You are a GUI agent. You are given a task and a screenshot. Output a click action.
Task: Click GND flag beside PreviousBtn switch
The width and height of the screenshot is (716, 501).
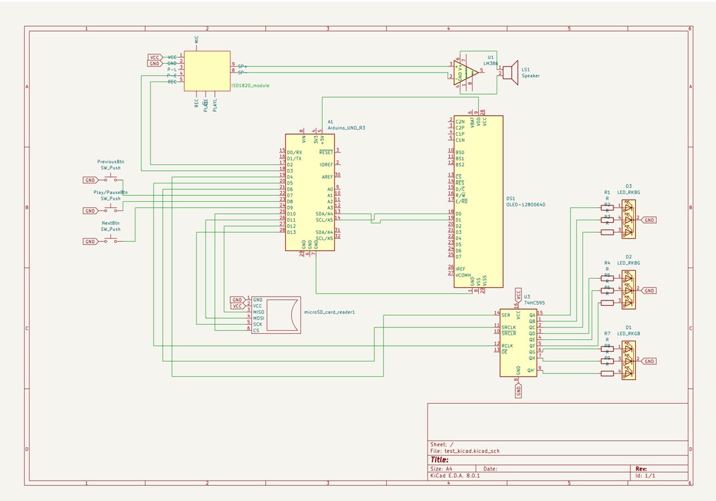tap(91, 180)
